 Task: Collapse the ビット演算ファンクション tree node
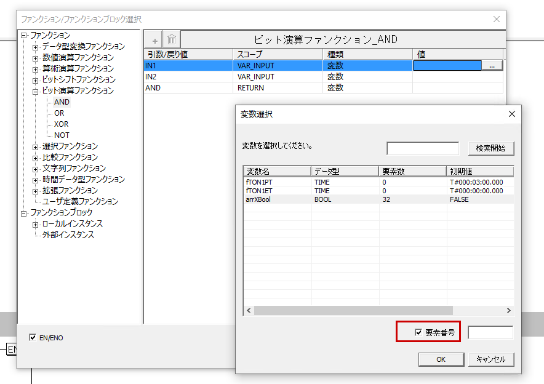click(36, 91)
